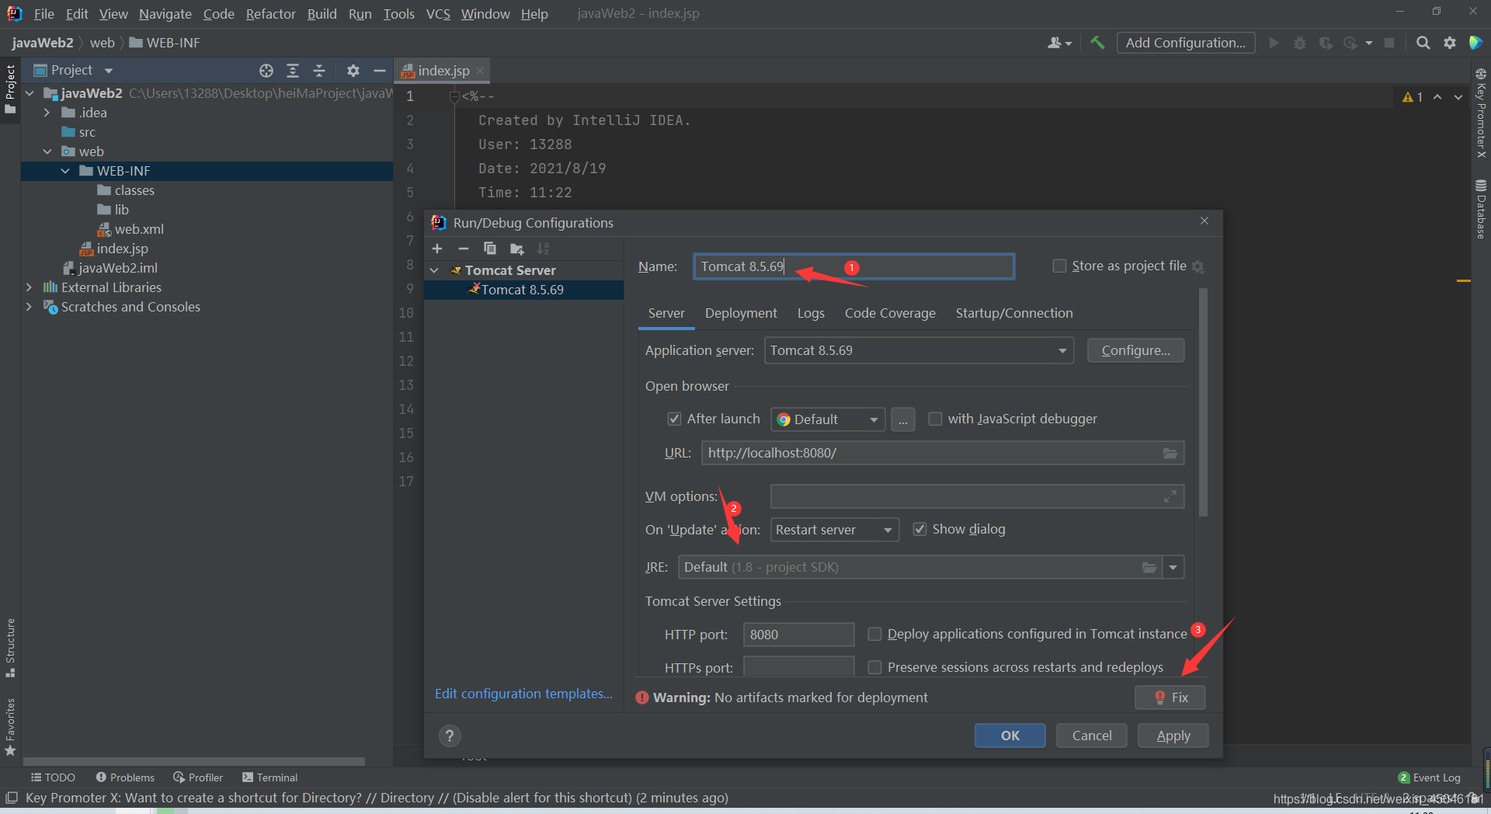Toggle Store as project file checkbox

click(x=1059, y=266)
